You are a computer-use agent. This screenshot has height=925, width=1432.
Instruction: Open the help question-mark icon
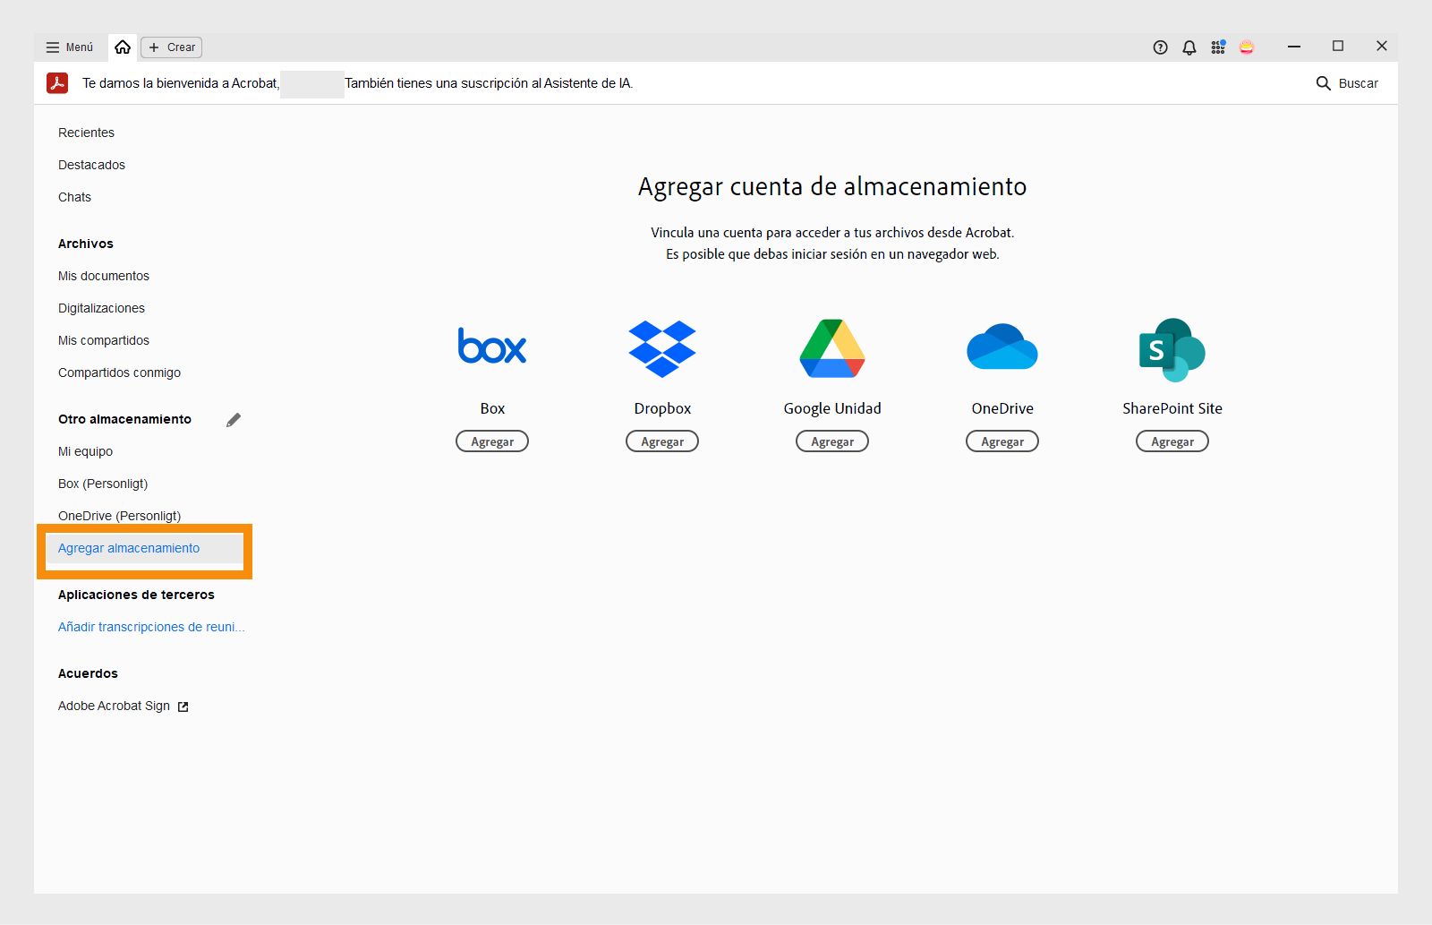click(1159, 47)
